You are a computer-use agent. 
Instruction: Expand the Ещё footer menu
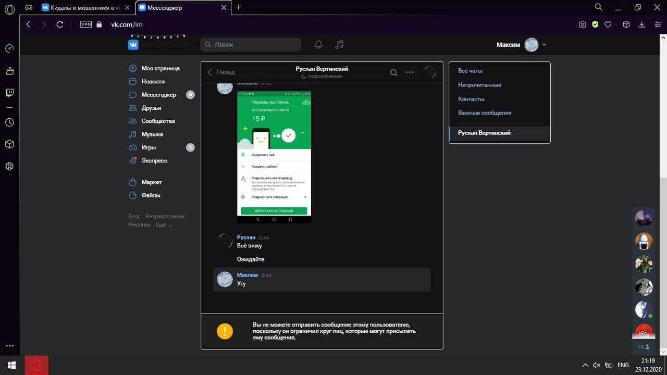163,225
